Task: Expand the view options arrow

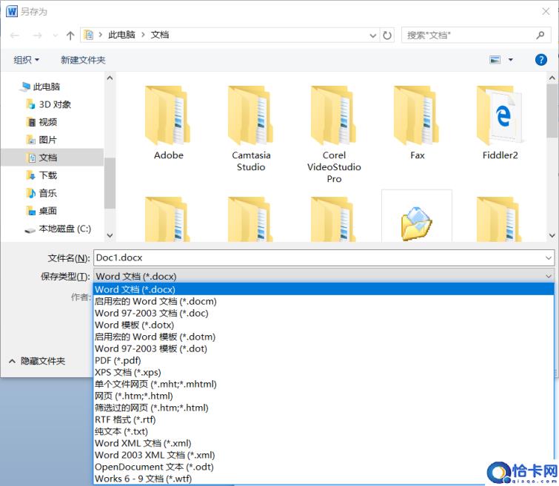Action: click(511, 59)
